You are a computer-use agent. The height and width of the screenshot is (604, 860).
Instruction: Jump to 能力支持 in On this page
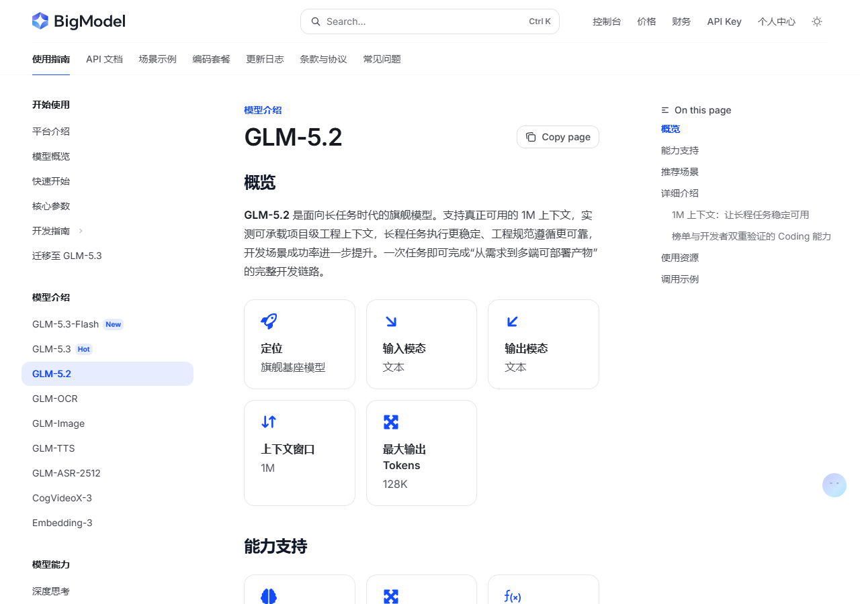pos(680,150)
